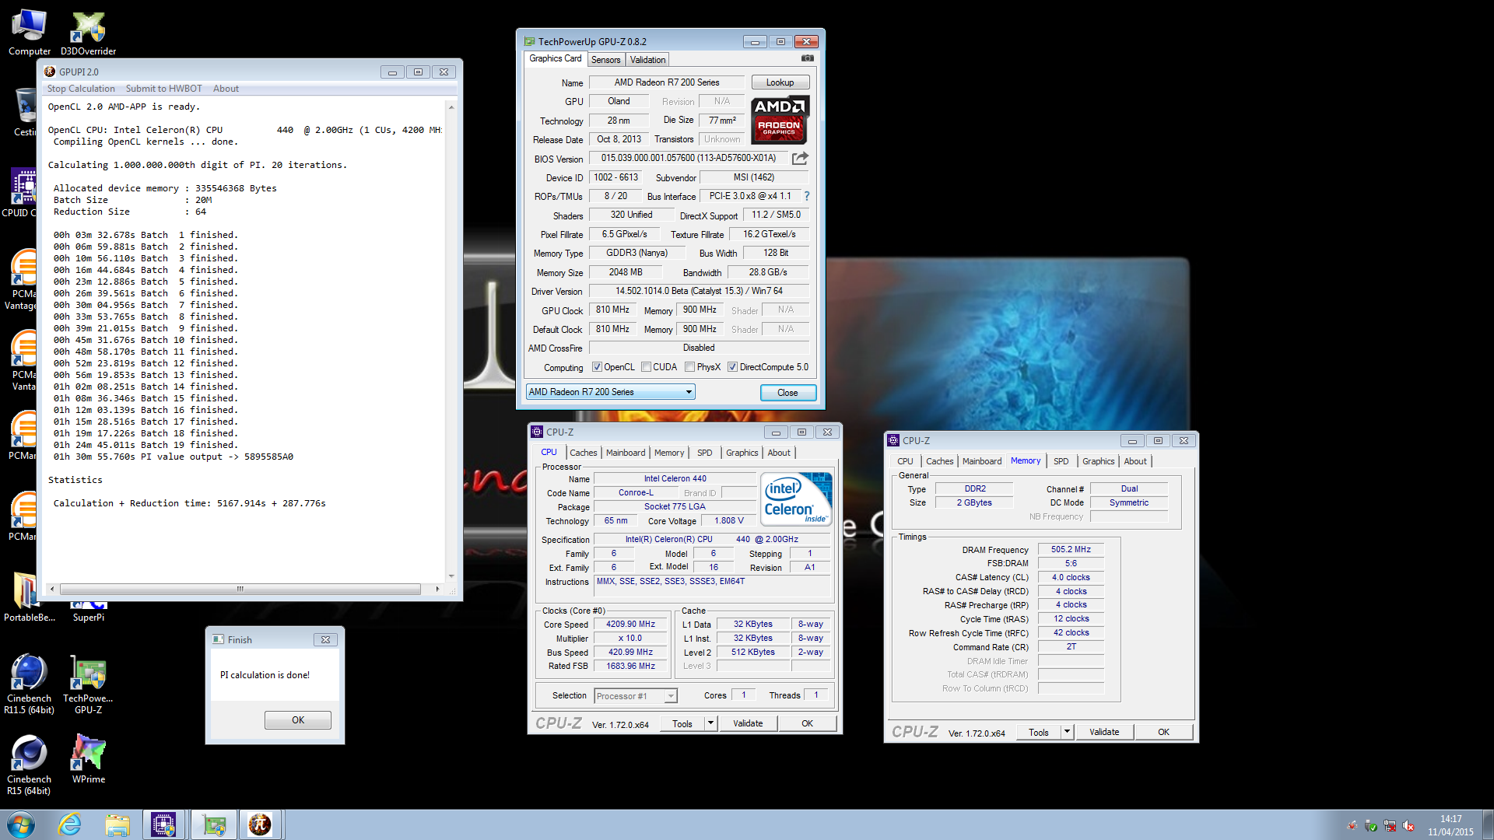This screenshot has width=1494, height=840.
Task: Click OK in CPU-Z Memory window
Action: [1163, 732]
